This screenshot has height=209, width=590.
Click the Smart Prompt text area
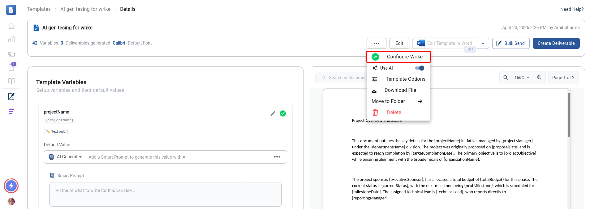pos(166,194)
